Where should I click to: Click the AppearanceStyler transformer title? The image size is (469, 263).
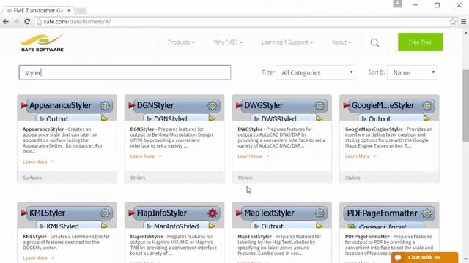[60, 105]
